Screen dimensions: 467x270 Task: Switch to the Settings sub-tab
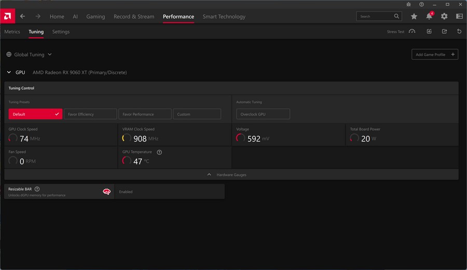pyautogui.click(x=61, y=32)
